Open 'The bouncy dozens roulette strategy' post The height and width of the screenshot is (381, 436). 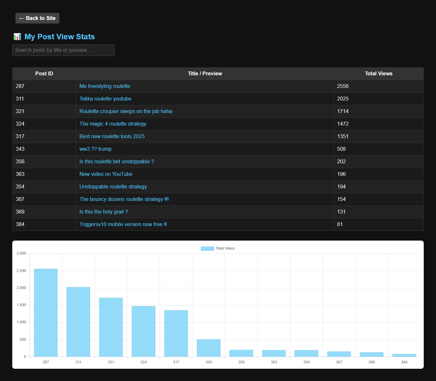124,199
